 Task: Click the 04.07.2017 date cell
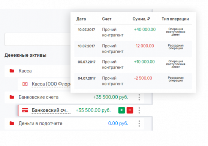point(87,78)
